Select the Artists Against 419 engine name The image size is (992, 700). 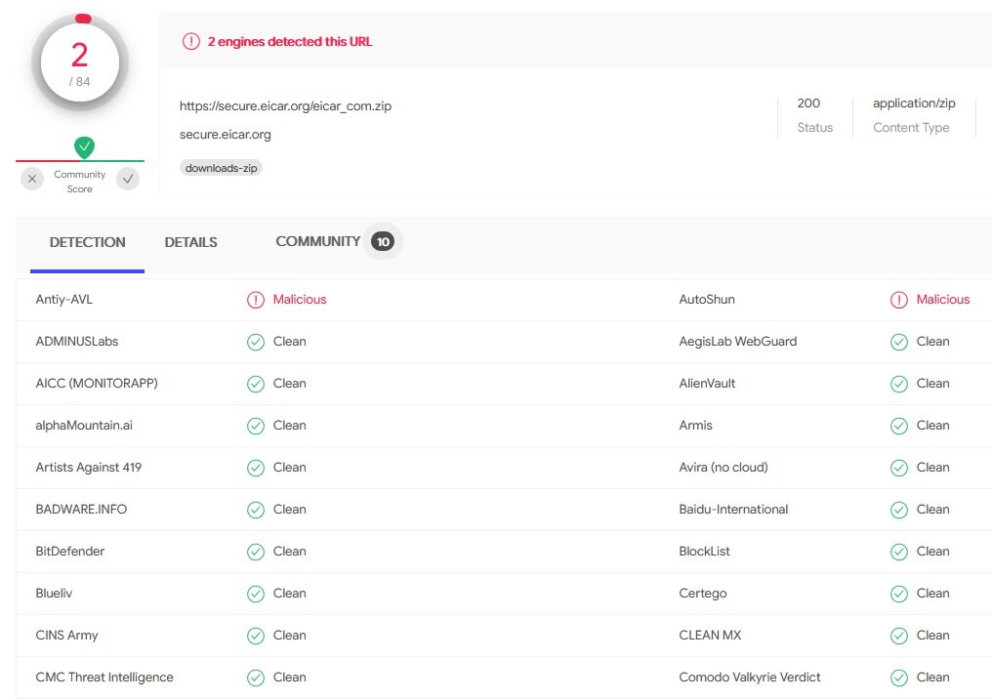(x=89, y=468)
